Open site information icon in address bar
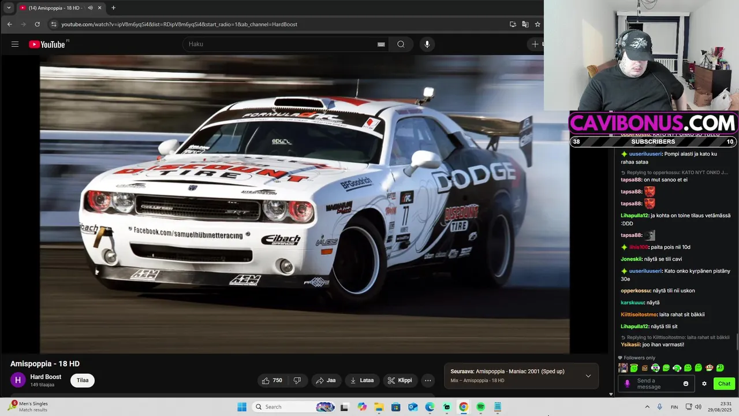 [54, 24]
